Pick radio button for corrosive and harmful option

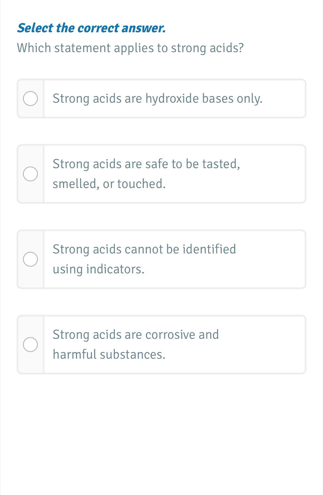[30, 345]
